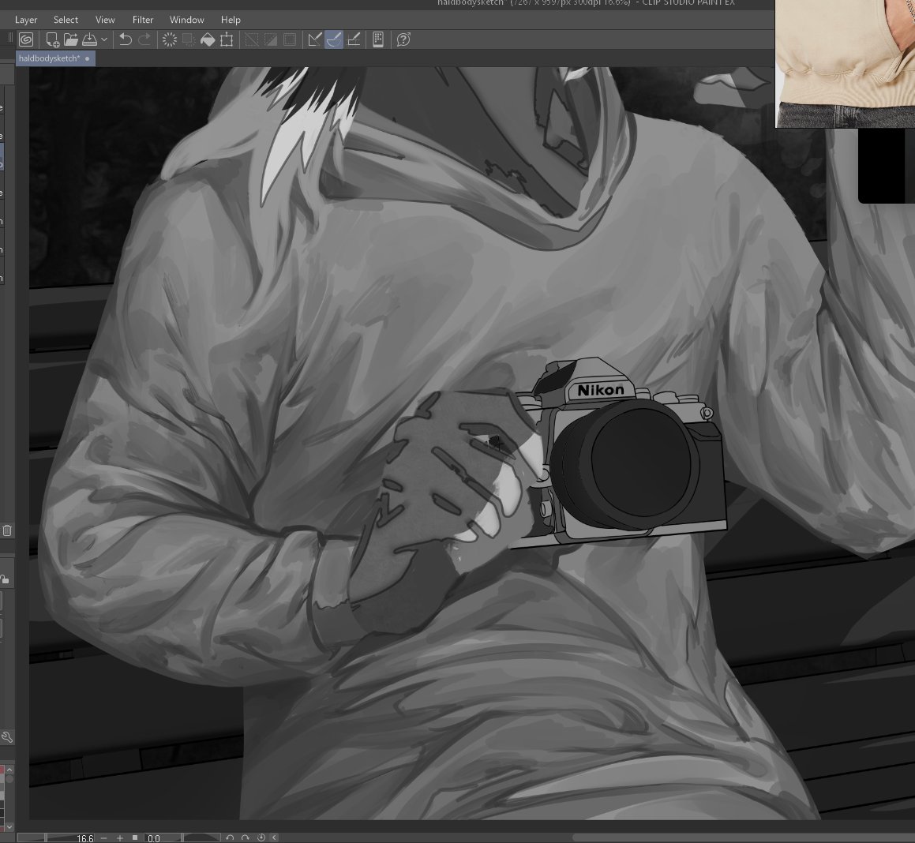The image size is (915, 843).
Task: Open the smartphone companion mode icon
Action: (378, 39)
